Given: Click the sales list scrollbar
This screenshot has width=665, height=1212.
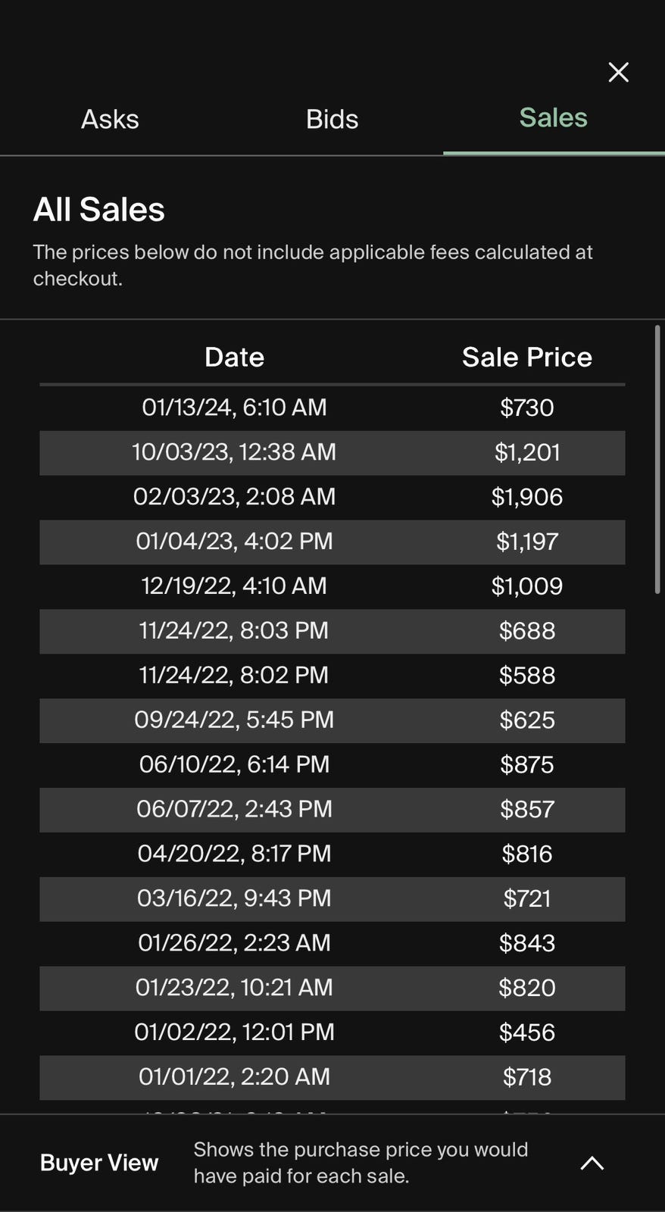Looking at the screenshot, I should 657,459.
